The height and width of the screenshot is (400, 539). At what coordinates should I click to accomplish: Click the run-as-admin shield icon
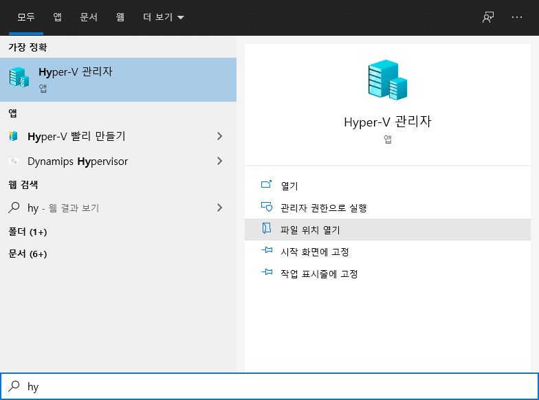pos(267,207)
